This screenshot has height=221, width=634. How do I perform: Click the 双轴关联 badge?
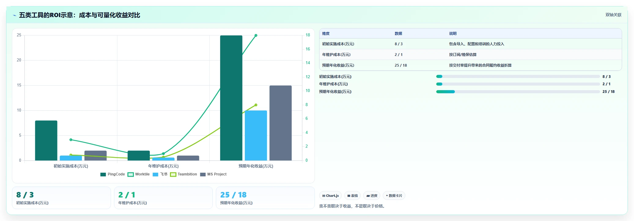click(613, 15)
